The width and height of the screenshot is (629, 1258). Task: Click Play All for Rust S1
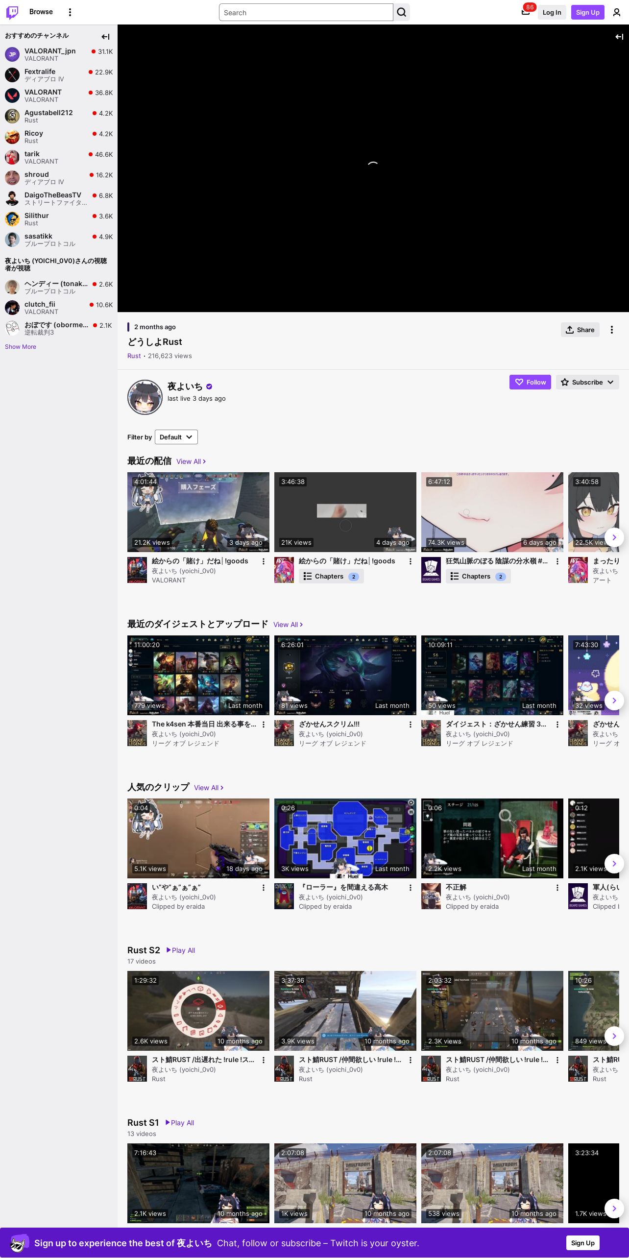(x=180, y=1123)
